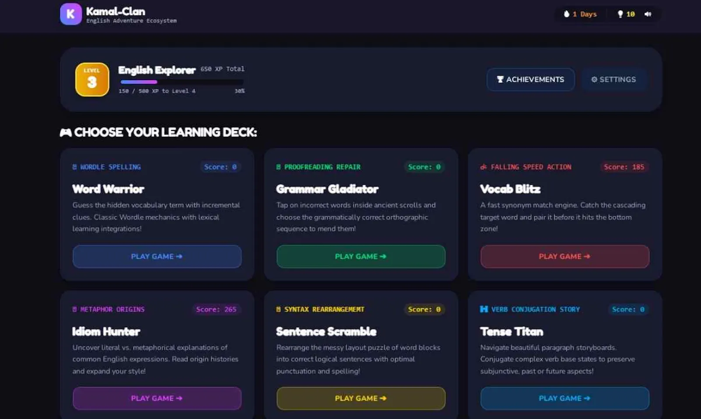Click the Sentence Scramble title

coord(326,331)
